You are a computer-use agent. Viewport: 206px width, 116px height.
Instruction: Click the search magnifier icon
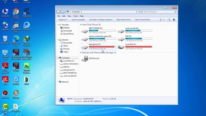pyautogui.click(x=175, y=12)
